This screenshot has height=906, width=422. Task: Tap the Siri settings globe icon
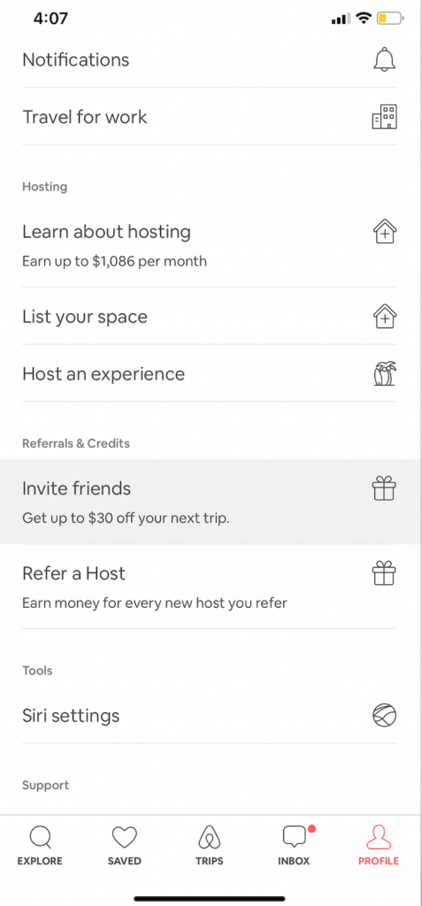click(385, 715)
